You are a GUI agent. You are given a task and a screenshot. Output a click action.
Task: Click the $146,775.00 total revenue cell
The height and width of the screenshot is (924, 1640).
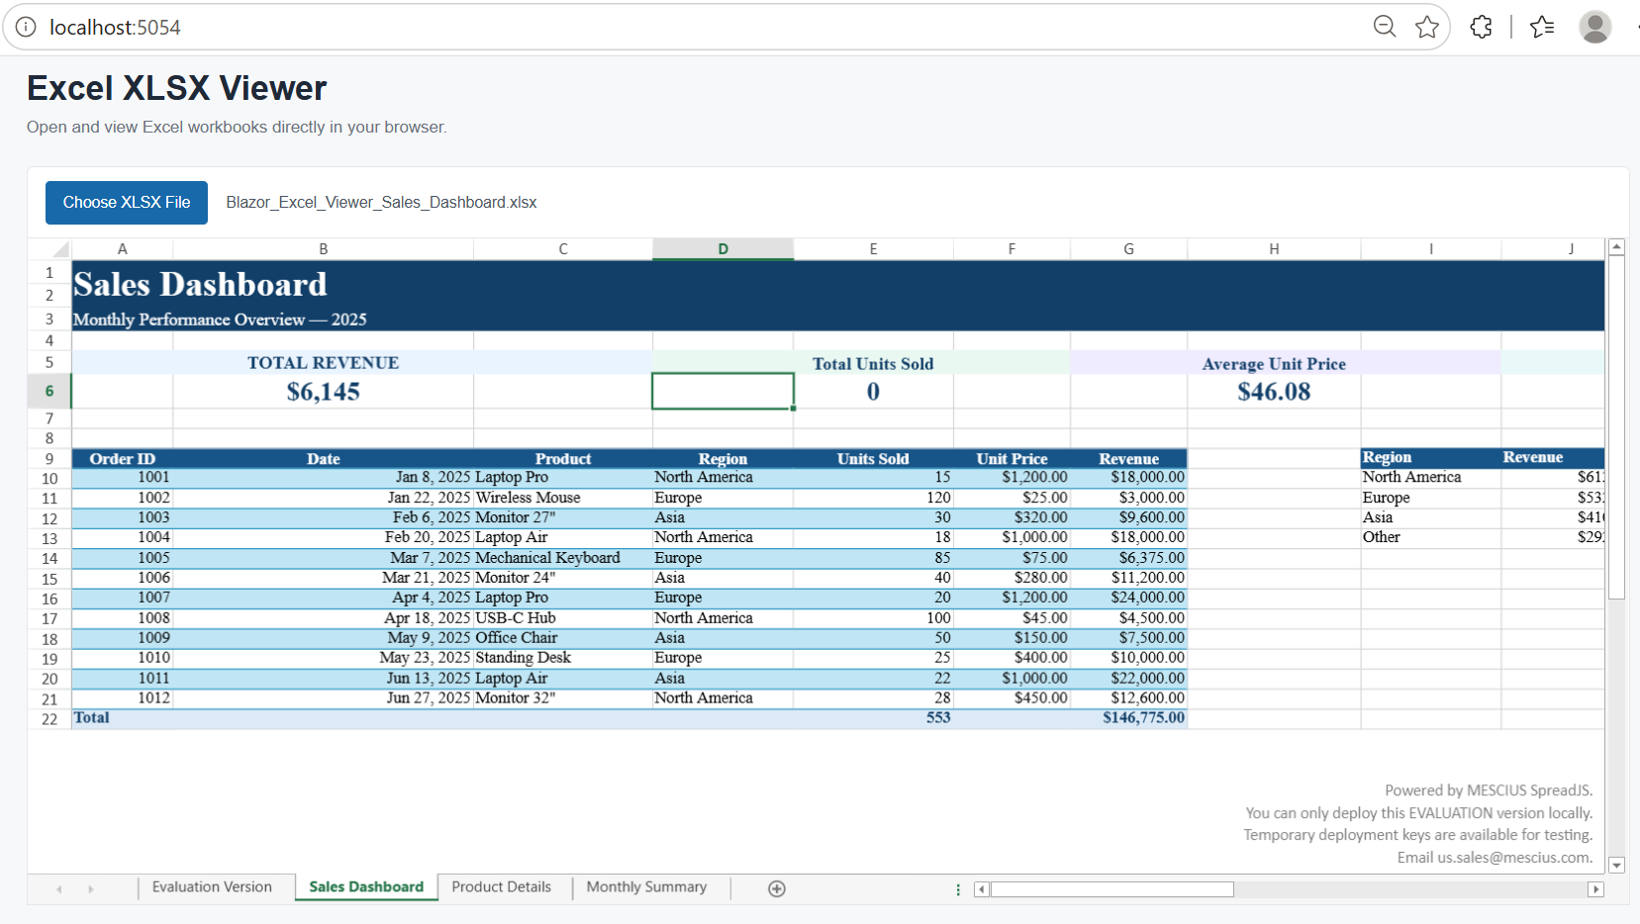(x=1129, y=718)
